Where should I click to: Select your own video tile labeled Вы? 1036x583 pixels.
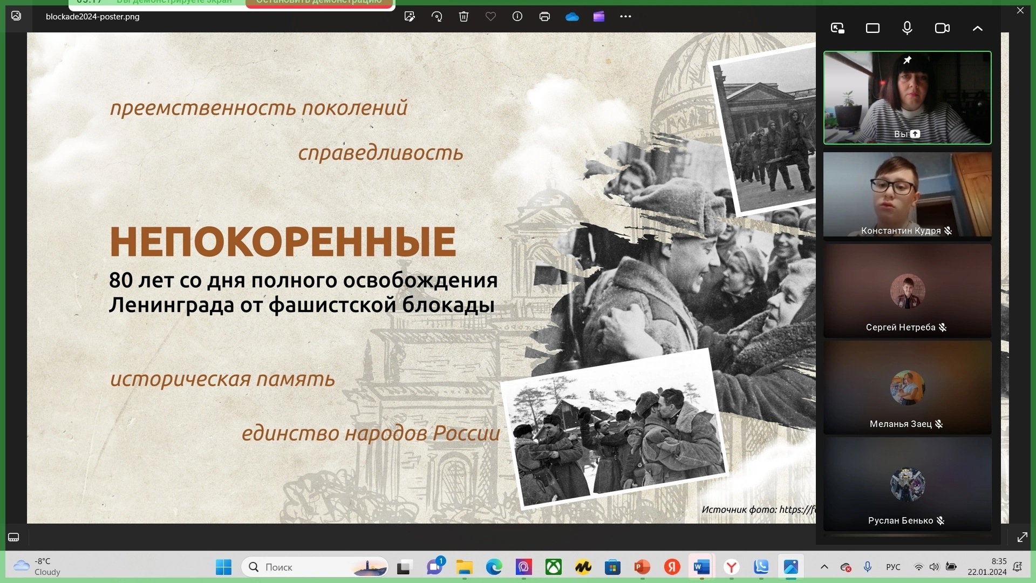coord(908,98)
